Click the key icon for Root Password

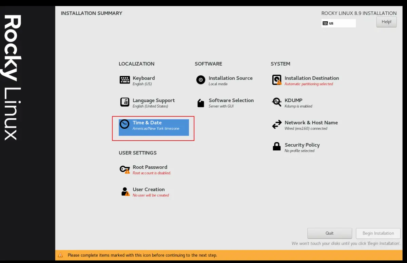125,169
